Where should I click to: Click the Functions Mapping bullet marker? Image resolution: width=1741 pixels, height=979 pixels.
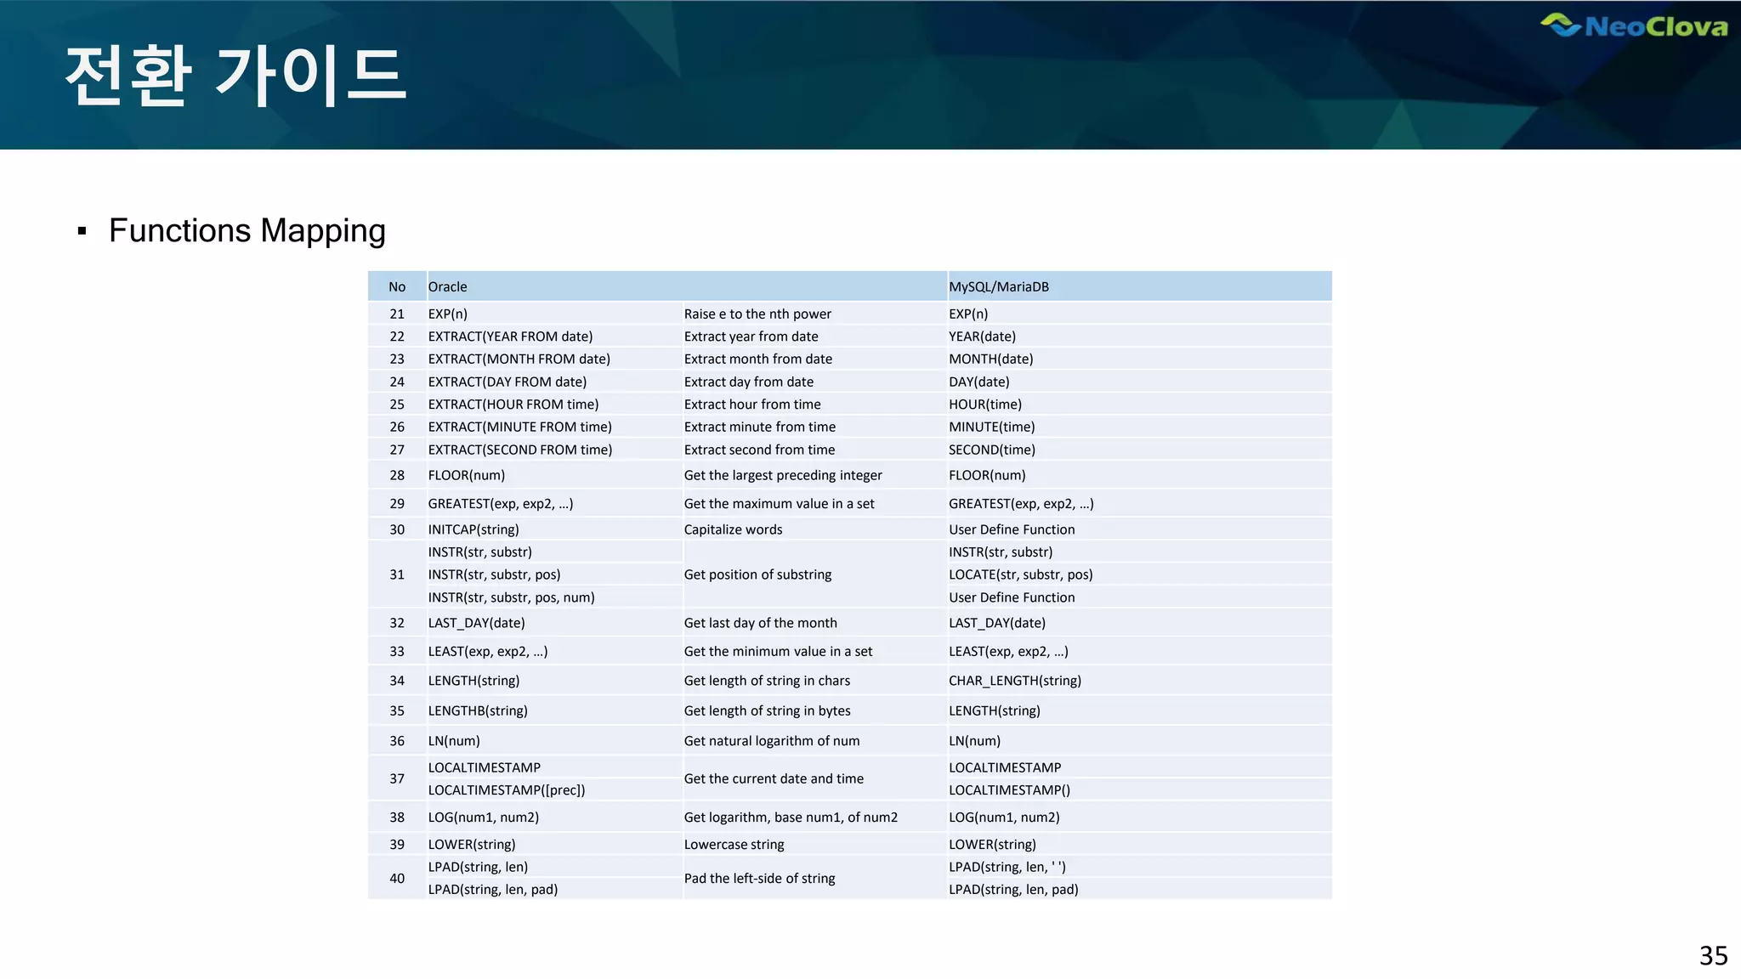(x=82, y=231)
